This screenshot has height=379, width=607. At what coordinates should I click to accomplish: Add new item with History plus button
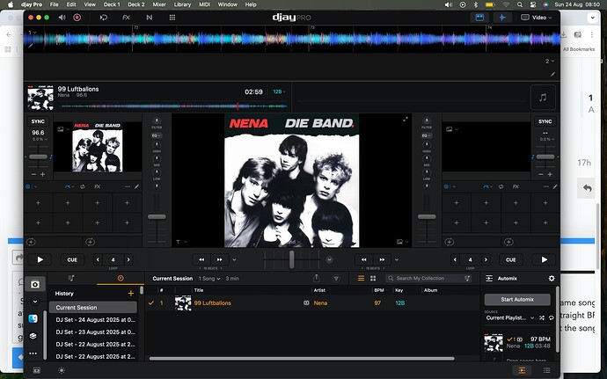[131, 294]
